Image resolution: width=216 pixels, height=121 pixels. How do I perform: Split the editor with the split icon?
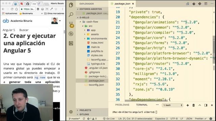[x=206, y=4]
